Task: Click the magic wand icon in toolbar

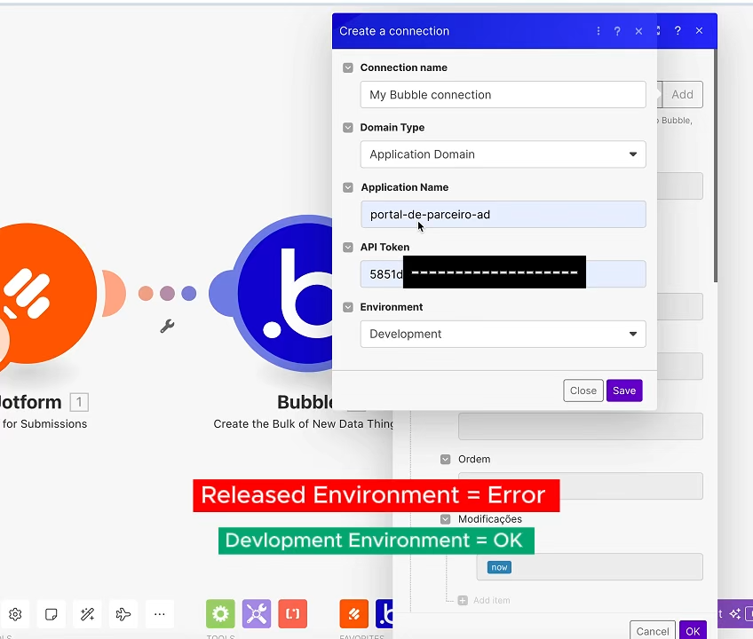Action: coord(87,613)
